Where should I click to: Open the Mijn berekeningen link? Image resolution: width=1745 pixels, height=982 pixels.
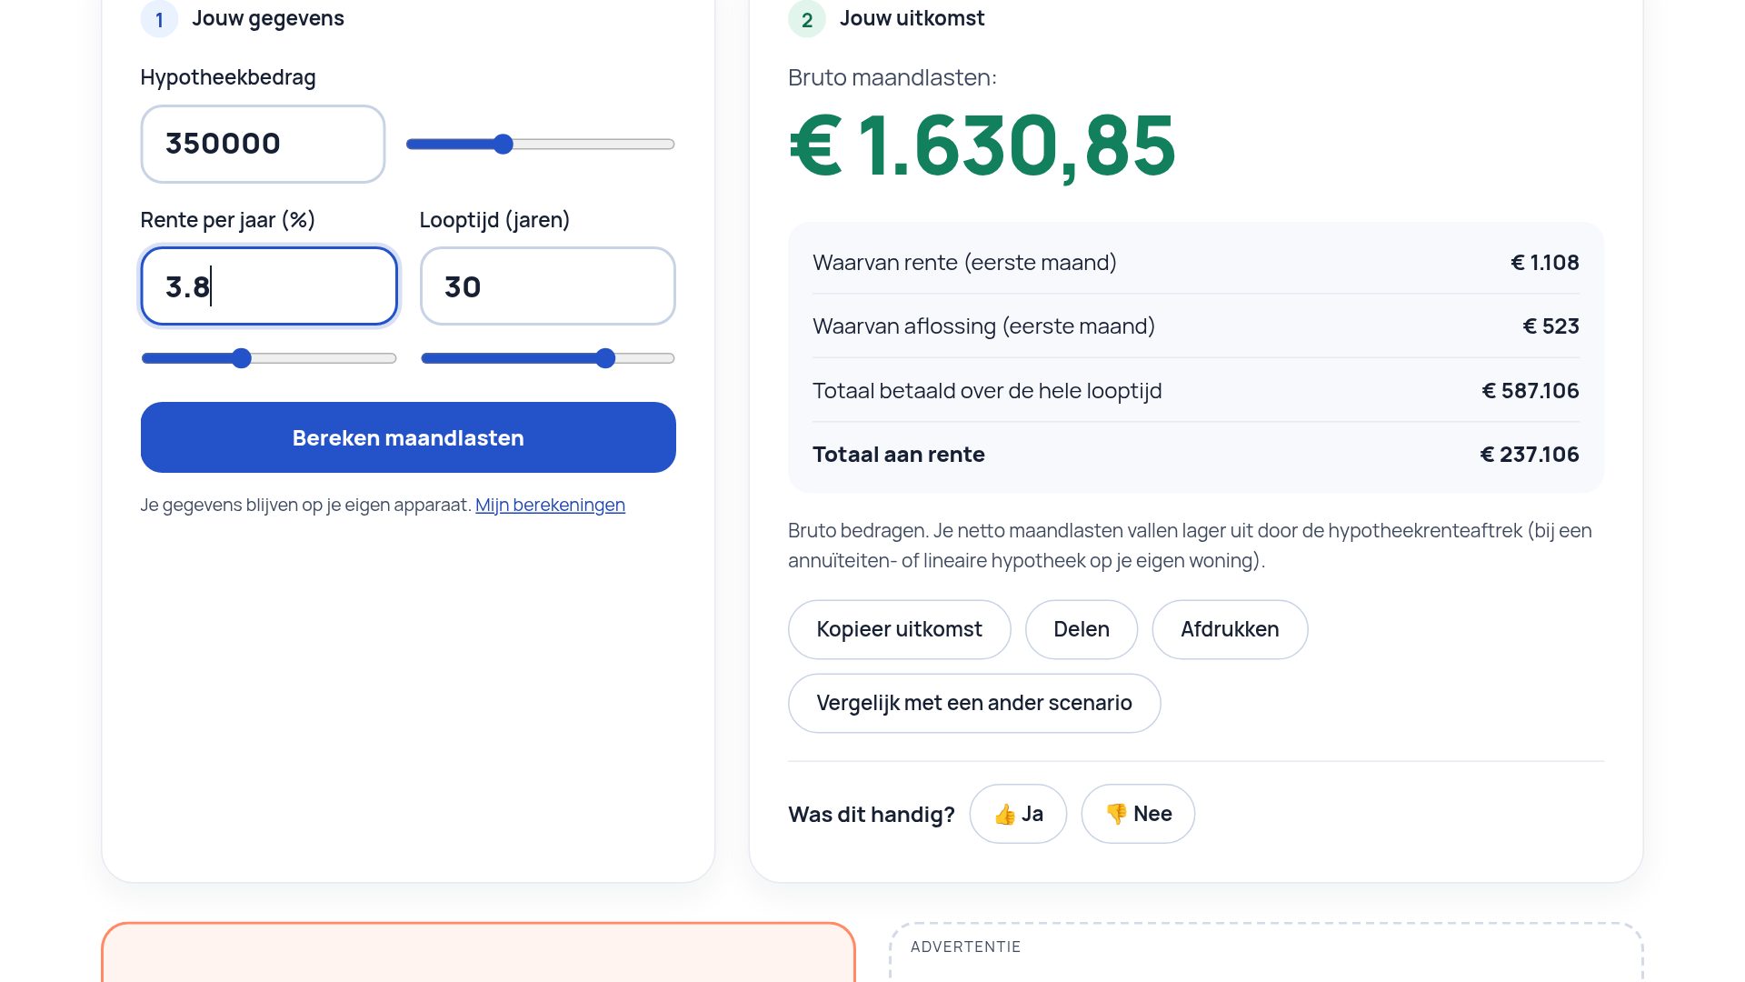click(x=550, y=505)
